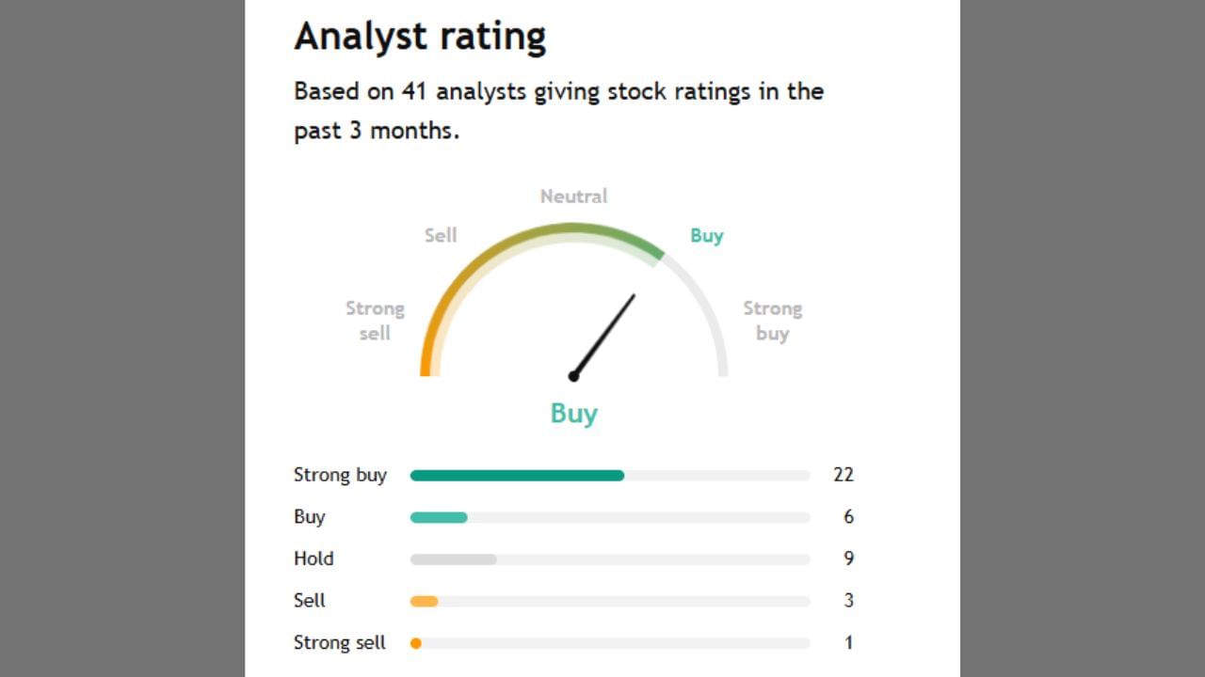1205x677 pixels.
Task: Click the Strong sell orange dot
Action: pos(416,643)
